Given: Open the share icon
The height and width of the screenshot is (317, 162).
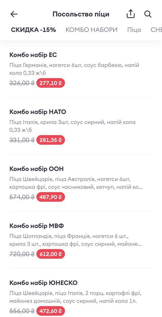Looking at the screenshot, I should tap(131, 14).
